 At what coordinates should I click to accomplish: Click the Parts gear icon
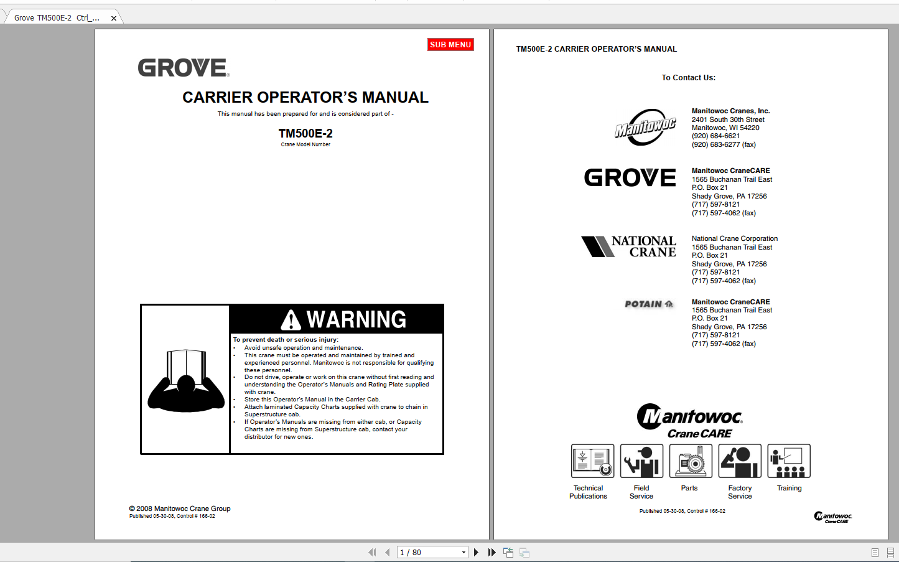point(691,461)
